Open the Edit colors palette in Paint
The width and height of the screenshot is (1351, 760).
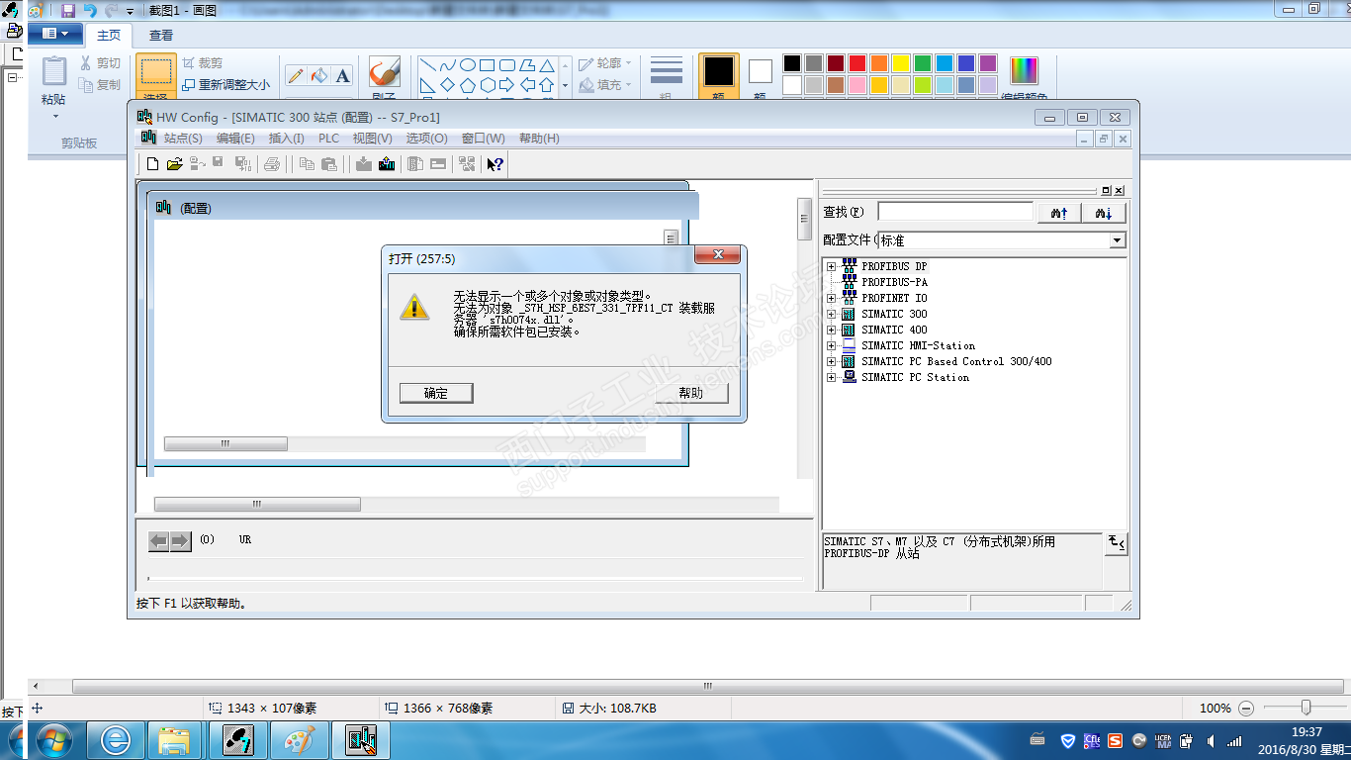coord(1024,77)
